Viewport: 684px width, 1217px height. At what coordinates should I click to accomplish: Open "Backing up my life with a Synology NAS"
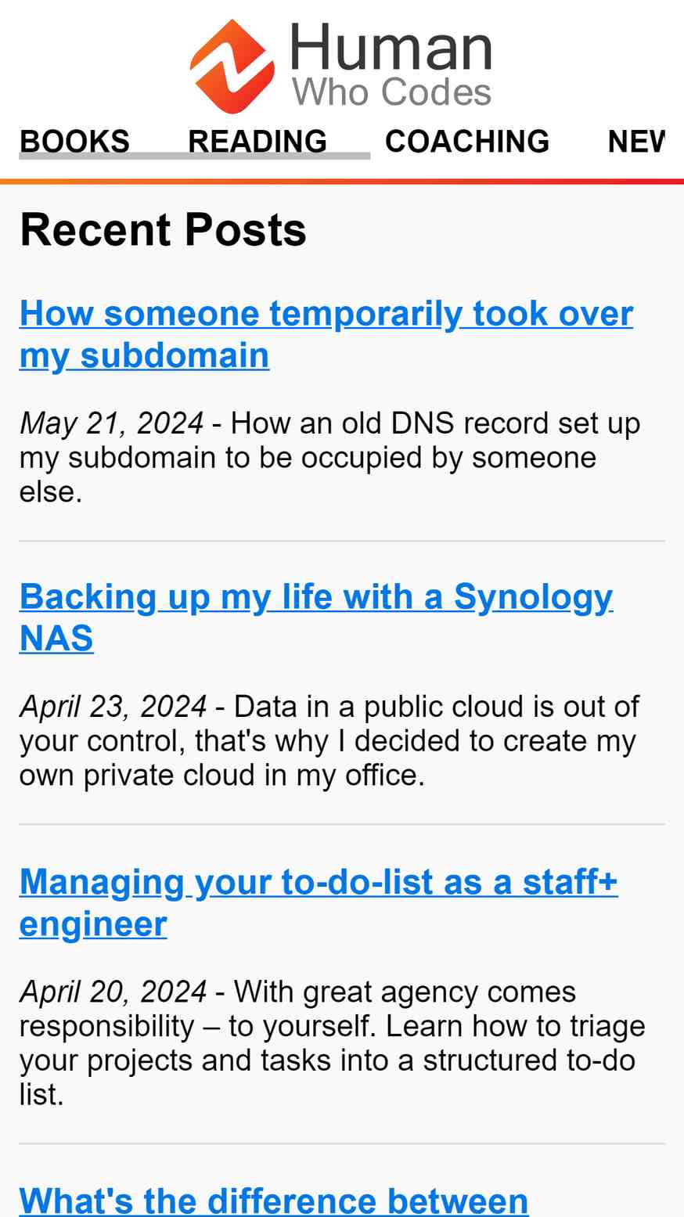[316, 618]
